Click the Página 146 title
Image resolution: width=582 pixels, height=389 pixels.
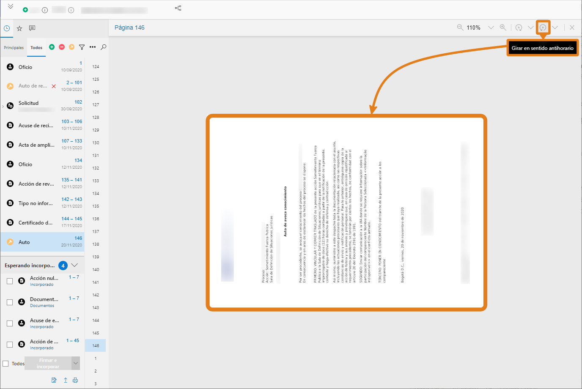[x=129, y=27]
